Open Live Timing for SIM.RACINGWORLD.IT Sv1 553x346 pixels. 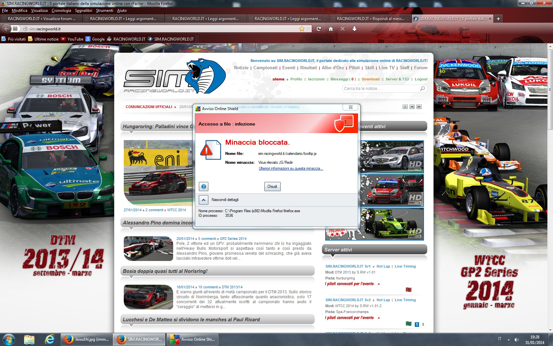point(405,266)
